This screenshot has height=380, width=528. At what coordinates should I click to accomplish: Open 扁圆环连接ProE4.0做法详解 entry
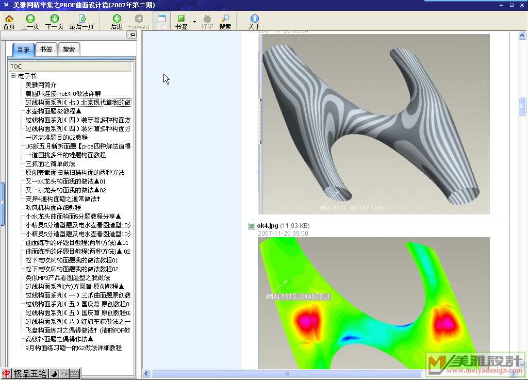pyautogui.click(x=63, y=93)
